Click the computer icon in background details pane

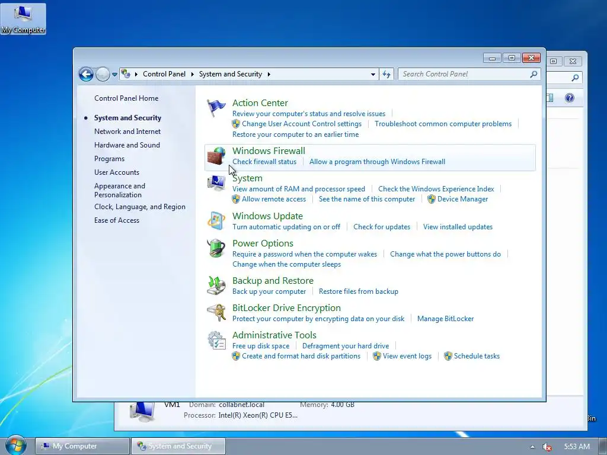point(142,412)
